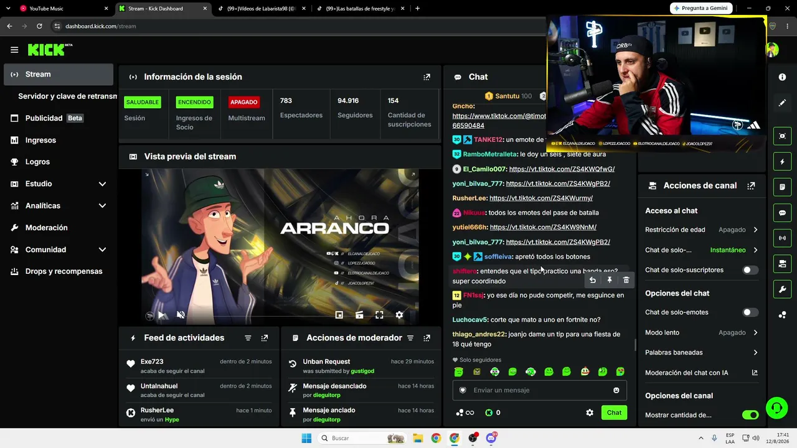Toggle activity feed lightning icon in right sidebar
The image size is (797, 448).
point(782,162)
